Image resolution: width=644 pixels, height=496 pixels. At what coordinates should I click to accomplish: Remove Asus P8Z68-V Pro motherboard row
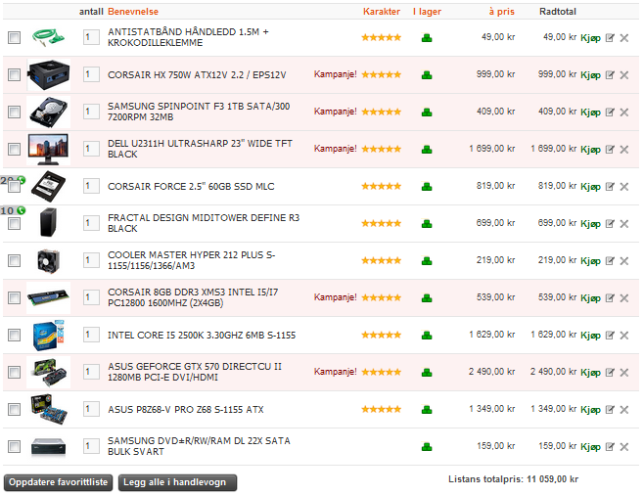tap(624, 409)
